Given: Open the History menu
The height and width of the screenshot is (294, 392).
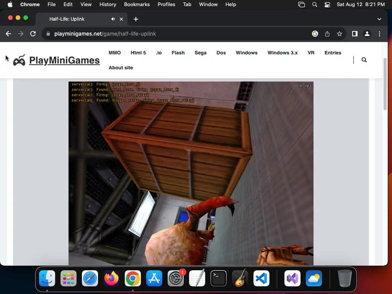Looking at the screenshot, I should coord(108,5).
